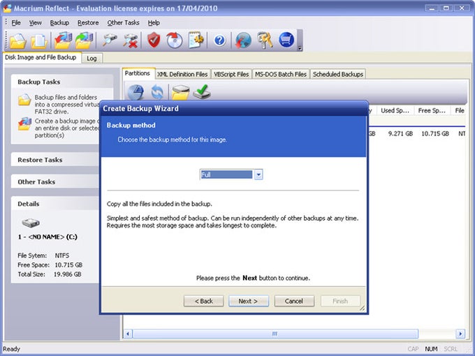The height and width of the screenshot is (356, 475).
Task: Click the blue refresh arrows icon
Action: pos(157,92)
